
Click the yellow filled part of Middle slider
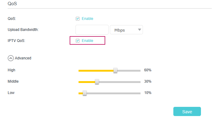click(x=87, y=82)
